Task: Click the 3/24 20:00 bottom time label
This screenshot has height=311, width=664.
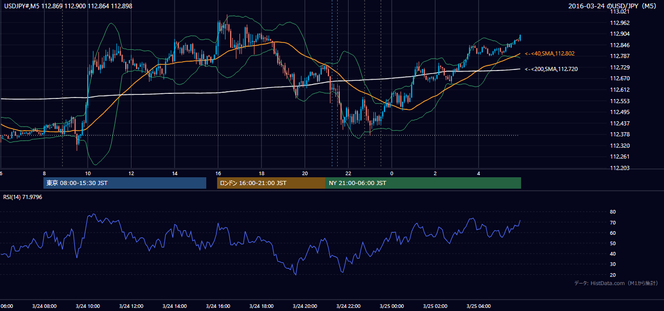Action: 305,306
